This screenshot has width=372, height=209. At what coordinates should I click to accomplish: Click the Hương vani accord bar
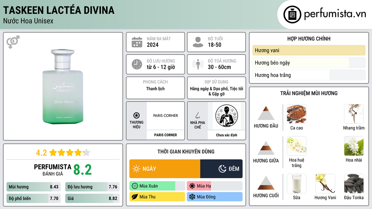pyautogui.click(x=309, y=50)
